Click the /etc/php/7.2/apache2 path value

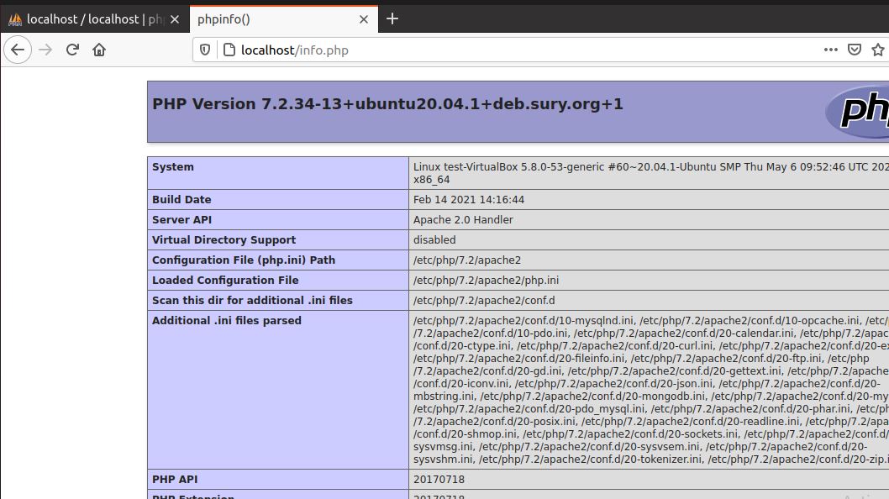(x=466, y=260)
